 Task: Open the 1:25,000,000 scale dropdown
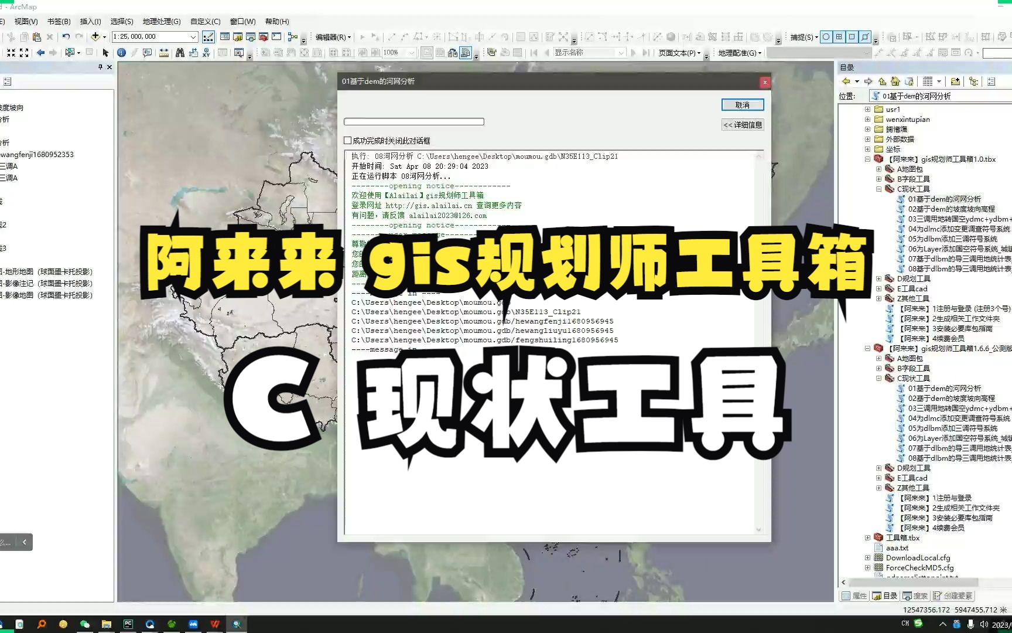194,36
